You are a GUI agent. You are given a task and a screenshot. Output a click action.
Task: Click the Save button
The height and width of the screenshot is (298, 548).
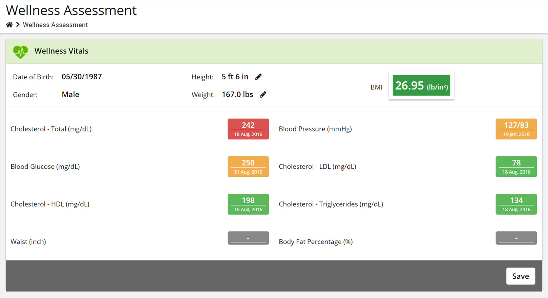pos(521,276)
